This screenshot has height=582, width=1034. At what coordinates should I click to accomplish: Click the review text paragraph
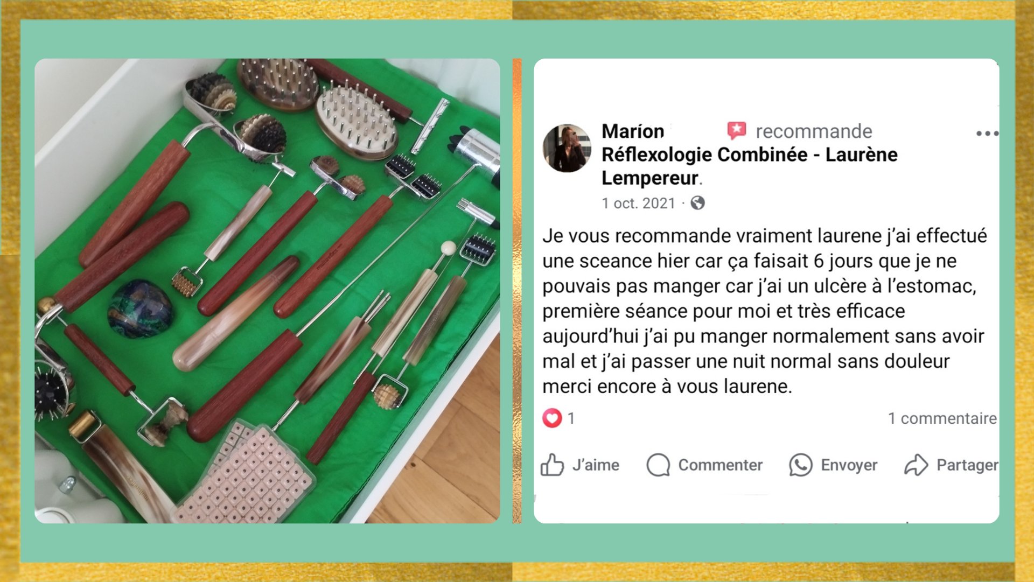pyautogui.click(x=765, y=311)
